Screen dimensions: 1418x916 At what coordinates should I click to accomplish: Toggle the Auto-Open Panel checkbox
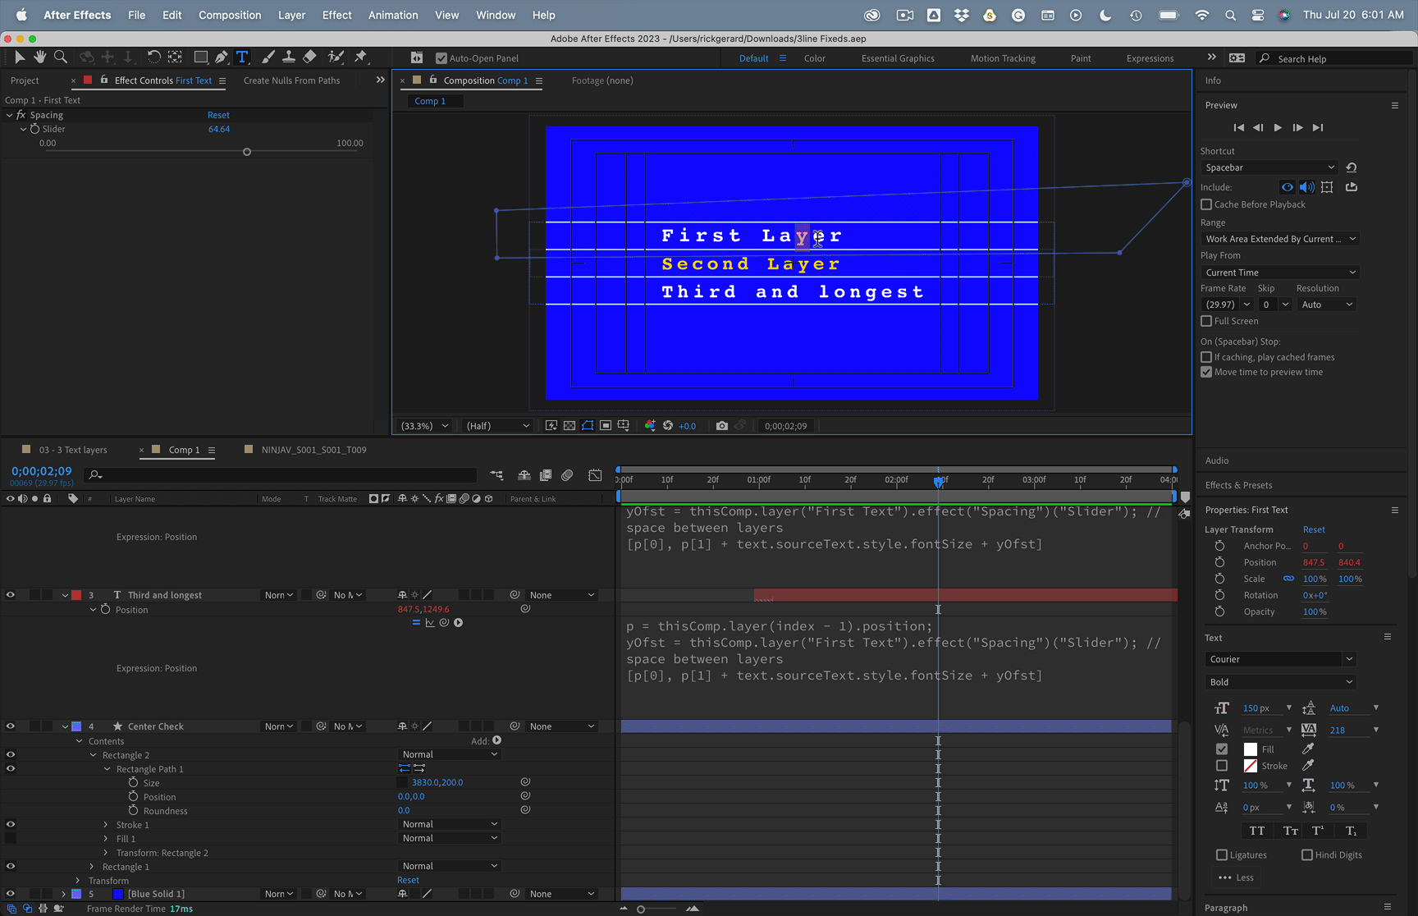(x=441, y=58)
